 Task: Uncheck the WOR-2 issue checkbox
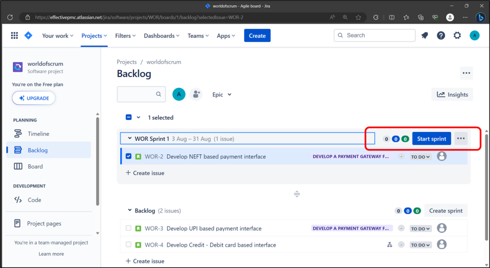pyautogui.click(x=128, y=156)
